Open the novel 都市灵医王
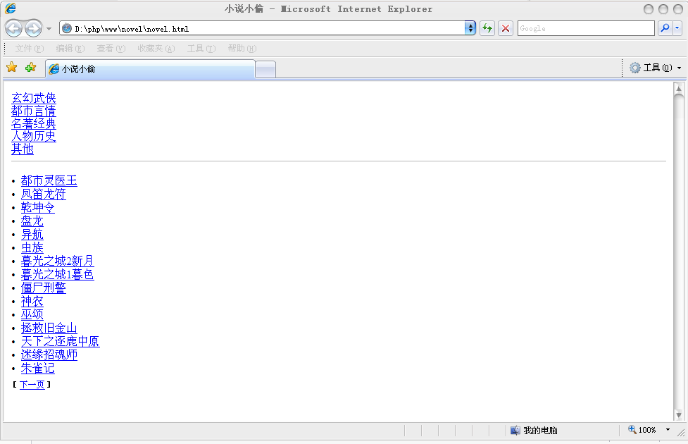Viewport: 688px width, 444px height. pos(49,180)
